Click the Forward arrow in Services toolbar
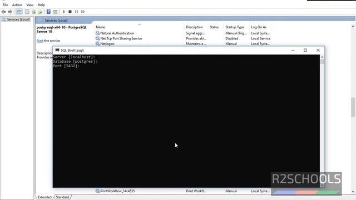Viewport: 356px width, 200px height. click(x=10, y=12)
